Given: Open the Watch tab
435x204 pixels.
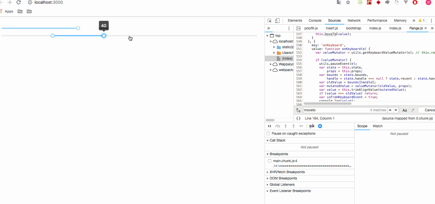Looking at the screenshot, I should click(x=378, y=126).
